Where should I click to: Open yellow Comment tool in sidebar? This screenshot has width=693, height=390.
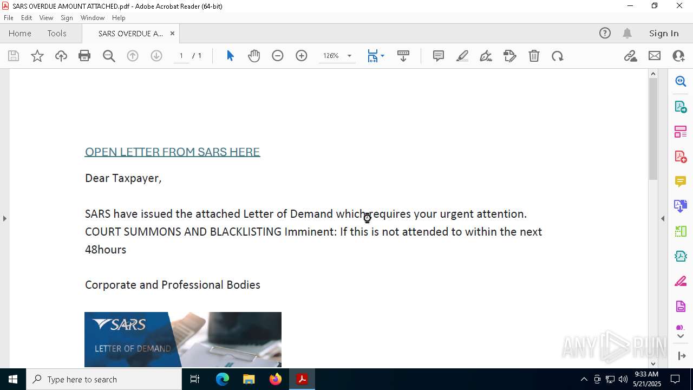pos(681,181)
